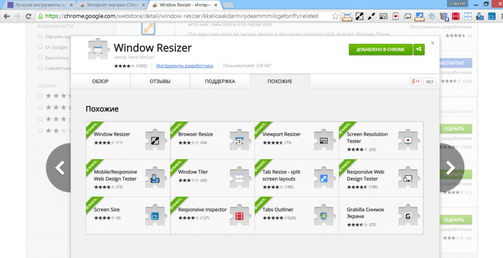Open the Tabs Outliner extension title
The image size is (503, 258).
[278, 209]
